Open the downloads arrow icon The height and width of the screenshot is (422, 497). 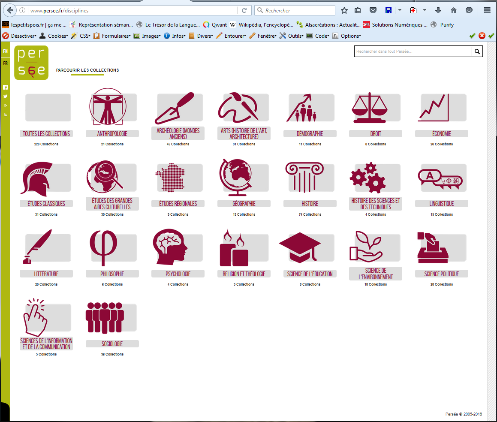(438, 10)
